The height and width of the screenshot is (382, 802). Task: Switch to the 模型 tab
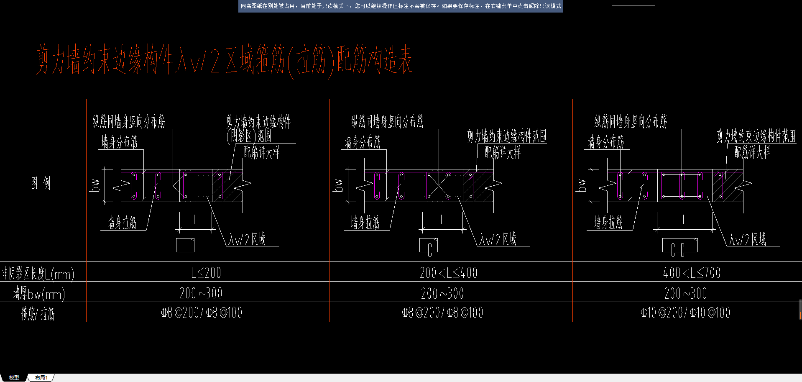coord(14,377)
